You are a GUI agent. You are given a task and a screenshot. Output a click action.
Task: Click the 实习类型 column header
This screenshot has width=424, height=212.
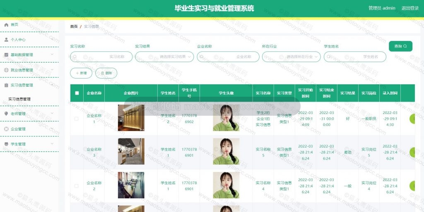click(284, 93)
